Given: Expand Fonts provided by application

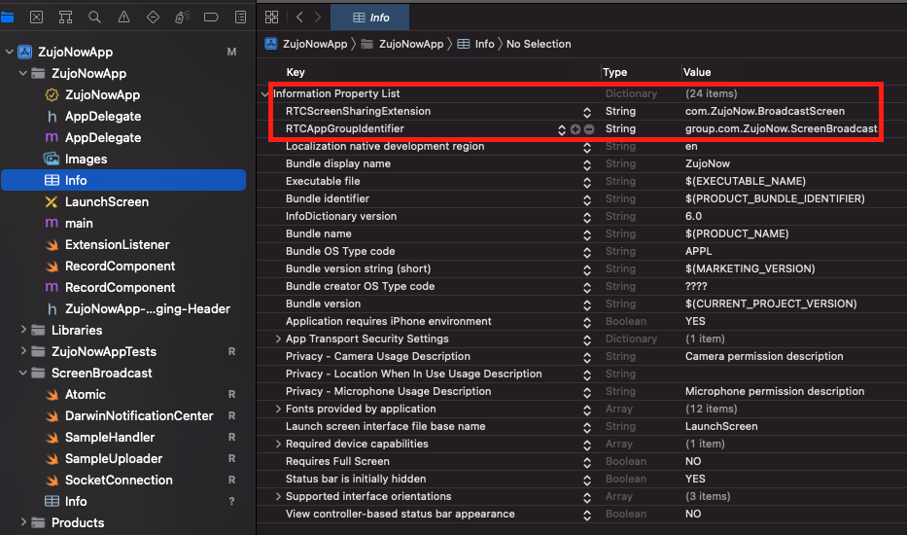Looking at the screenshot, I should click(x=279, y=410).
